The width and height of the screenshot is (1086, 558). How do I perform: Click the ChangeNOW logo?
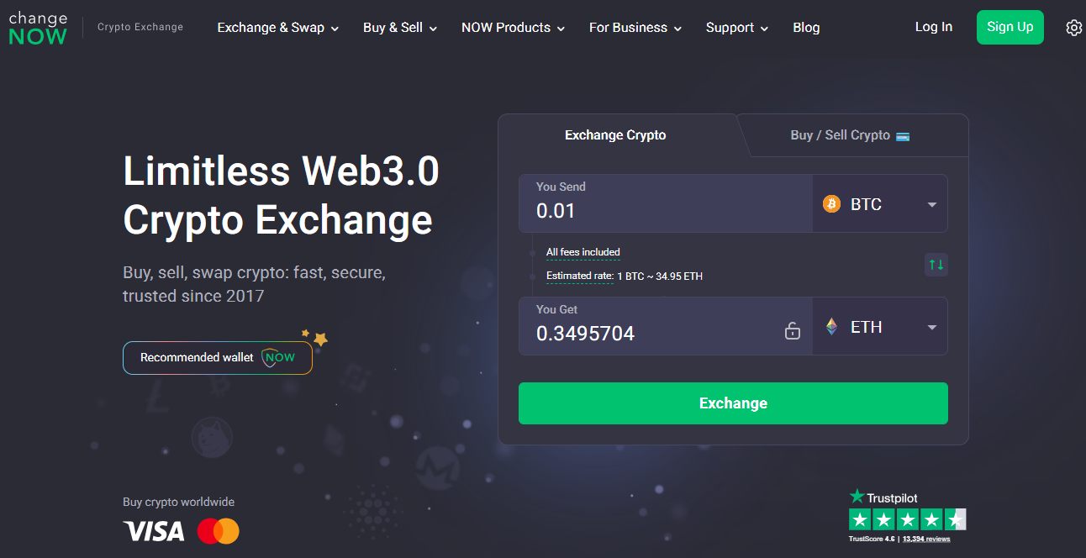tap(38, 28)
